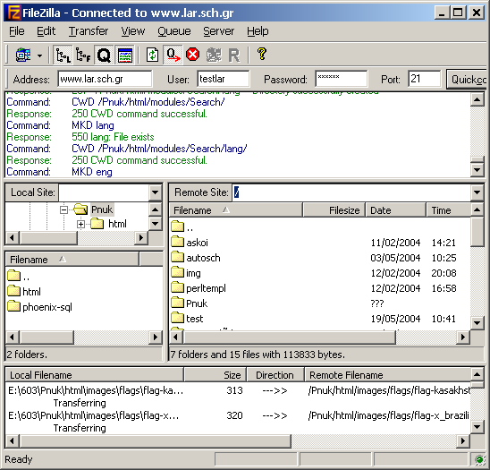This screenshot has width=490, height=470.
Task: Expand the html tree node
Action: pos(80,224)
